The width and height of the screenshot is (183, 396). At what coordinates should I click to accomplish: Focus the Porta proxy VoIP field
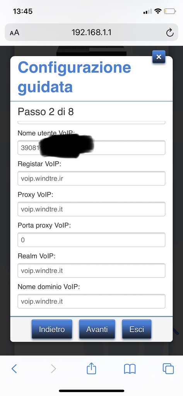[91, 240]
